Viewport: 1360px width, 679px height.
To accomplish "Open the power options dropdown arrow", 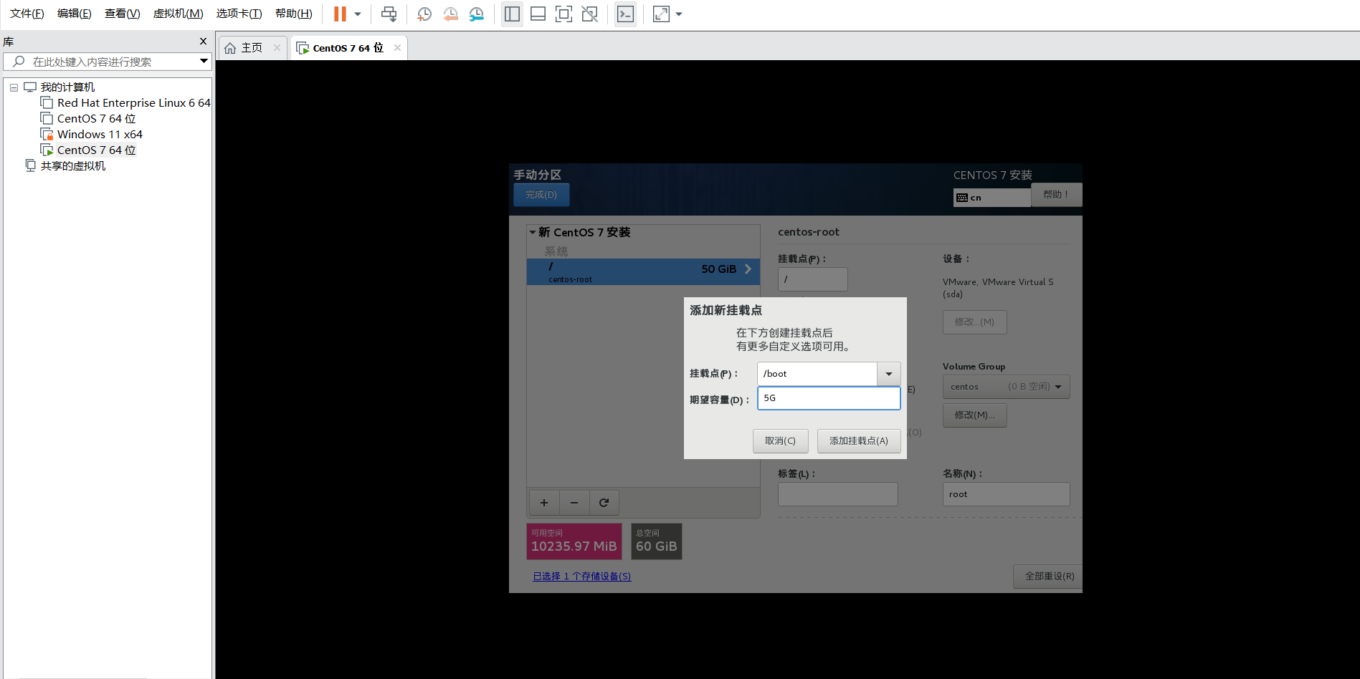I will pyautogui.click(x=358, y=14).
